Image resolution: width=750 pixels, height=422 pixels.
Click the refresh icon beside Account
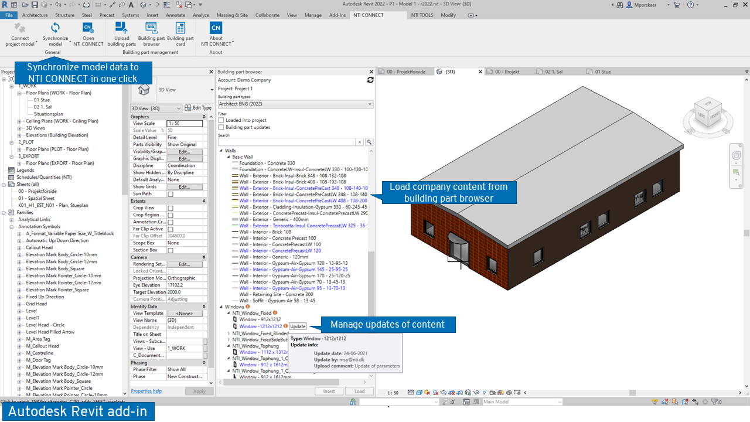point(370,80)
